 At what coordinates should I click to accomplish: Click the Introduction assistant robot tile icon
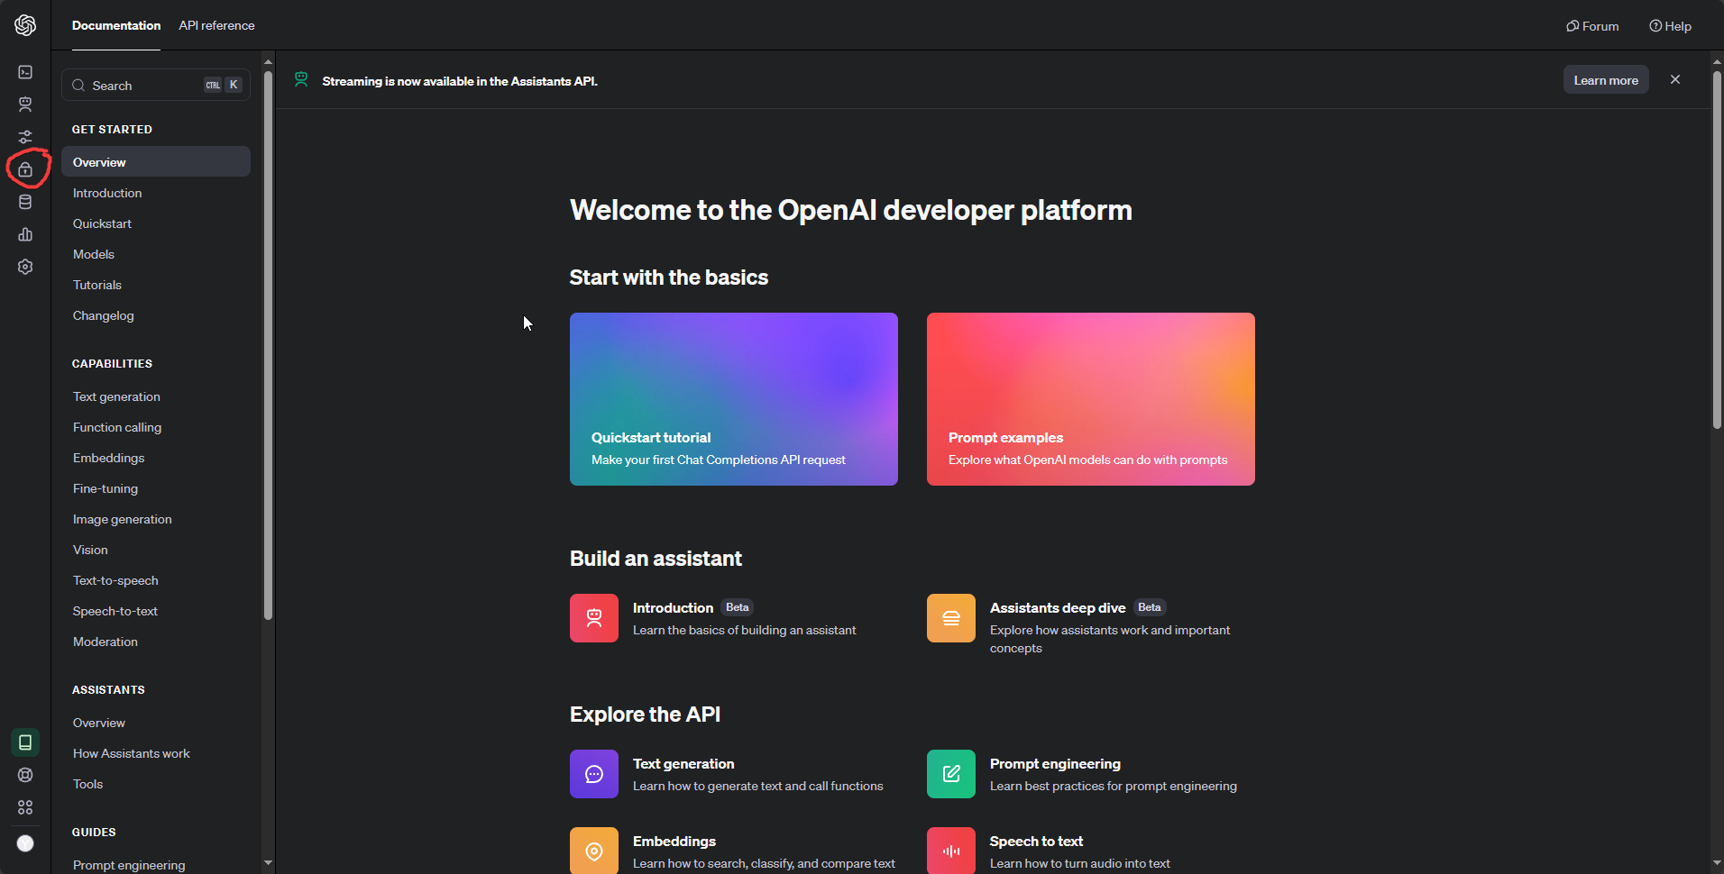[594, 618]
